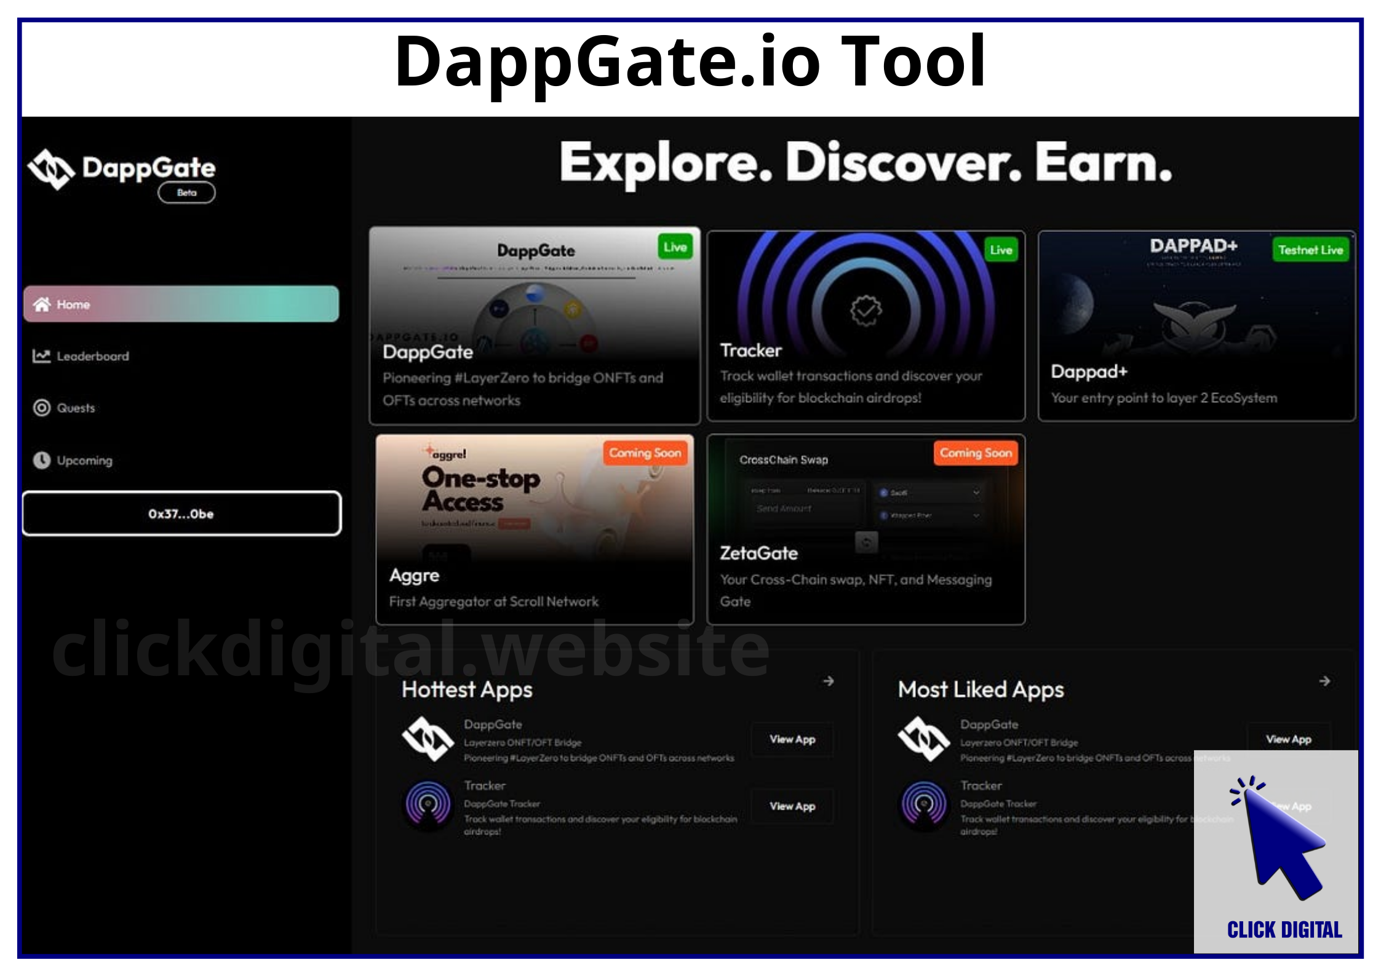This screenshot has height=976, width=1381.
Task: Select Tracker title in Most Liked Apps
Action: 981,785
